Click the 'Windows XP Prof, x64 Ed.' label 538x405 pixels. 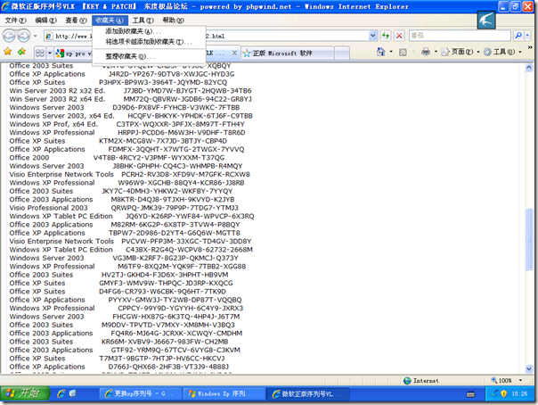pyautogui.click(x=53, y=124)
